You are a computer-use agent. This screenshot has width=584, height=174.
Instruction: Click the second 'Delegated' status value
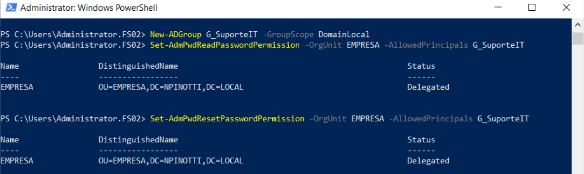pyautogui.click(x=428, y=160)
